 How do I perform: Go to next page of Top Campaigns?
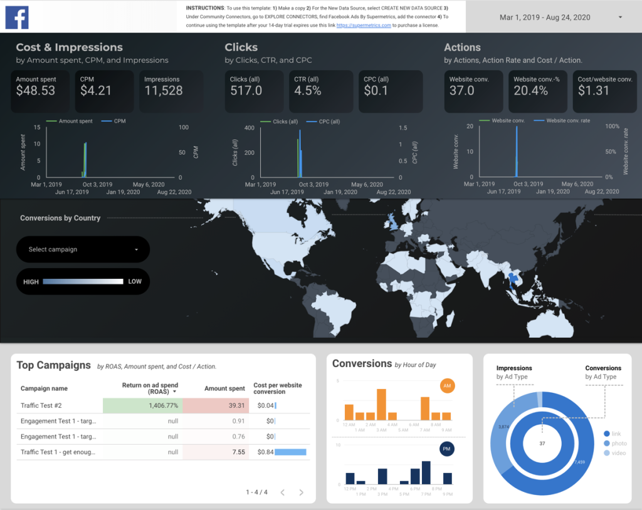tap(300, 492)
